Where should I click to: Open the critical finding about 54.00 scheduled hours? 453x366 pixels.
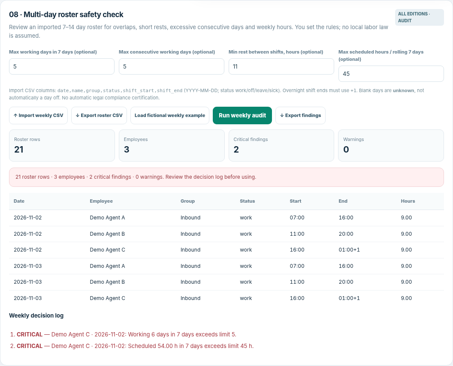[x=135, y=346]
